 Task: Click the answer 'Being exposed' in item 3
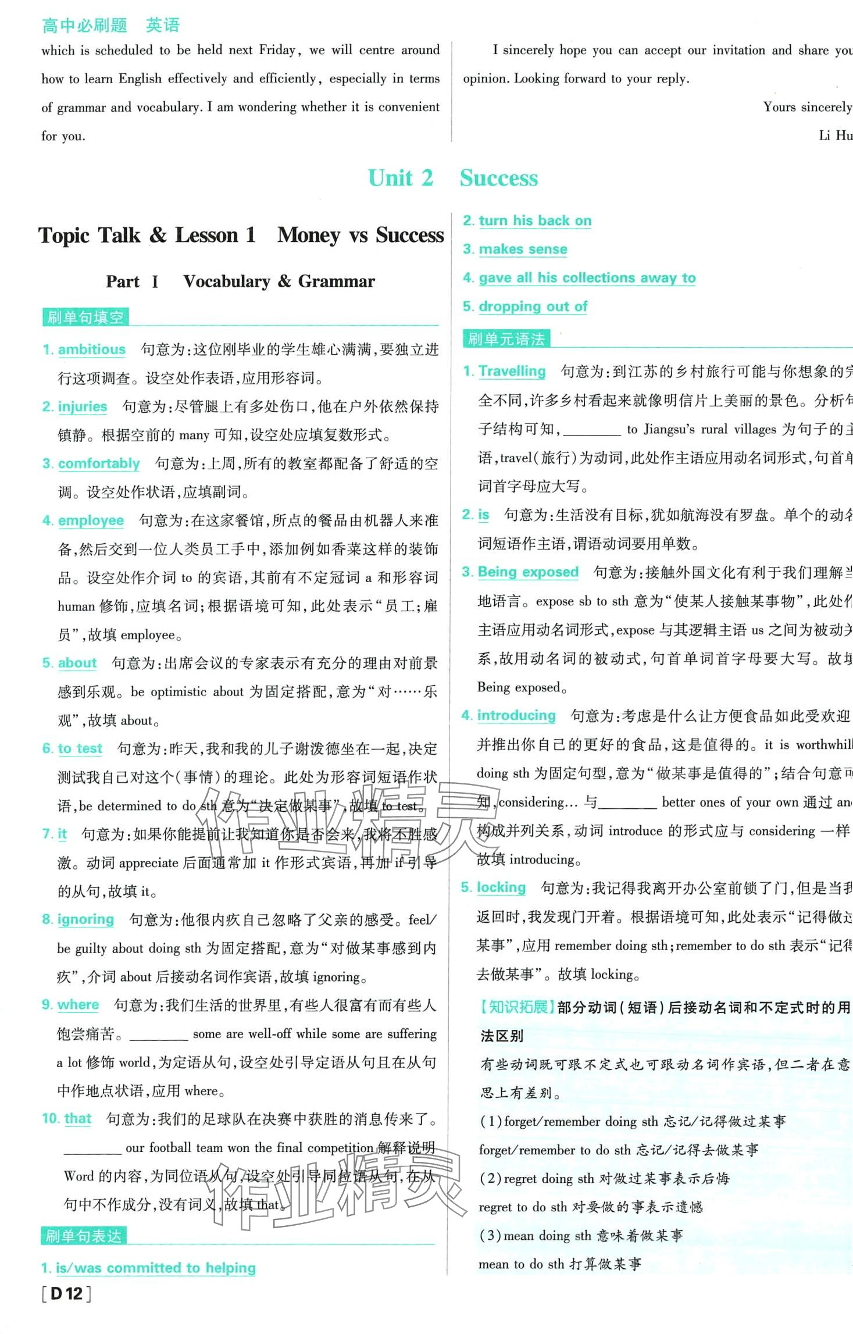coord(528,572)
